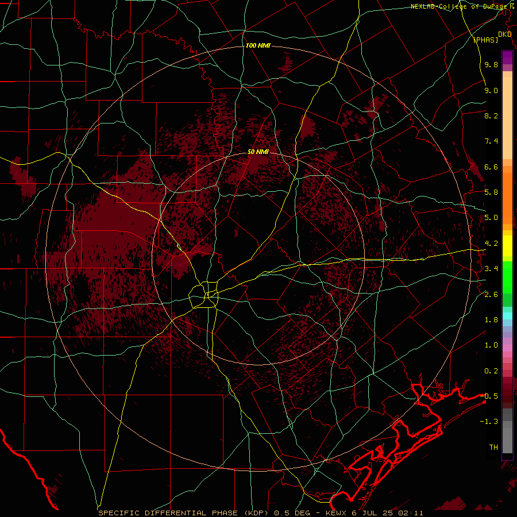Pick the orange segment of the color bar
The width and height of the screenshot is (517, 517).
507,199
